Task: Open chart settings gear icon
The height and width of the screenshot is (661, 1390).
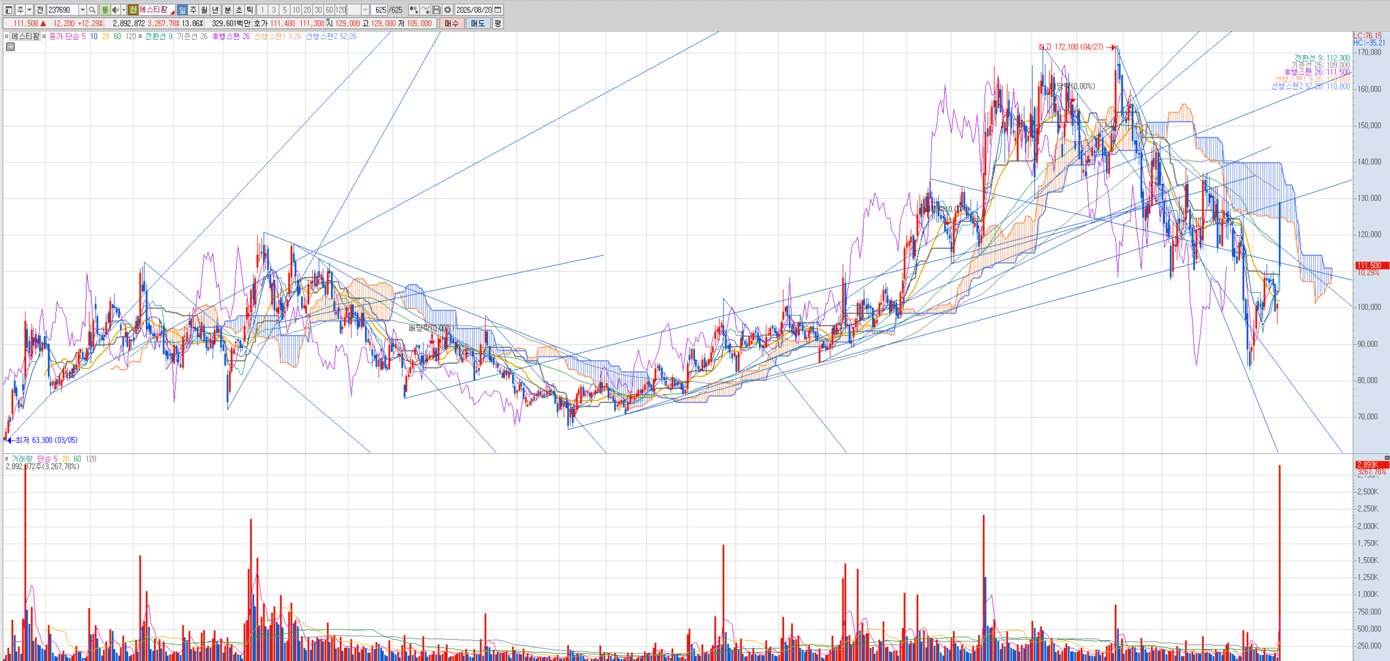Action: (447, 10)
